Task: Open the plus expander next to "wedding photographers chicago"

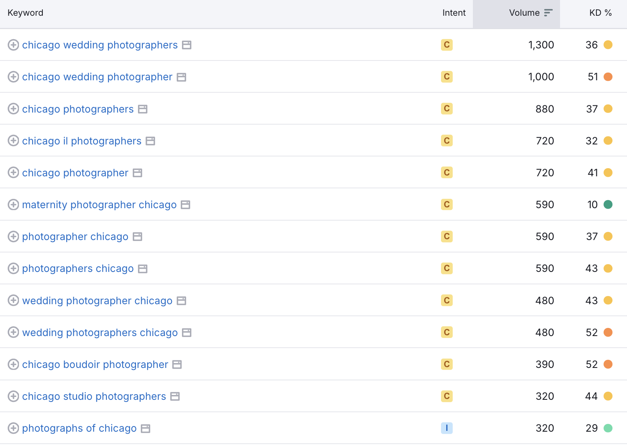Action: coord(13,332)
